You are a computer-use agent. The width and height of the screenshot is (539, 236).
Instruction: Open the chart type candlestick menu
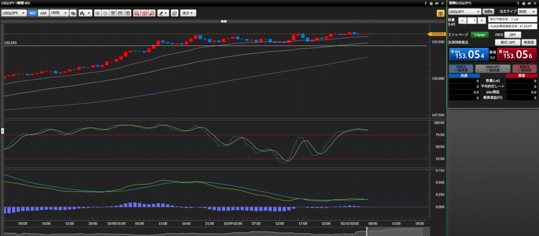click(x=85, y=13)
